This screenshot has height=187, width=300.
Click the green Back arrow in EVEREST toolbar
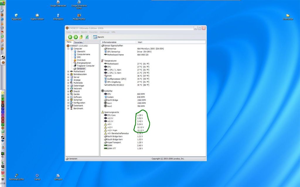(x=70, y=37)
